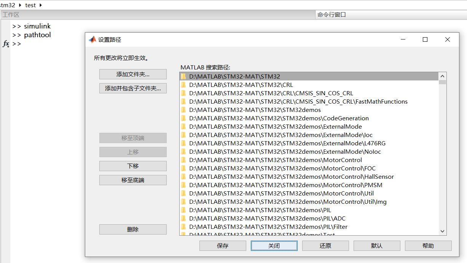Click the folder icon for ExternalMode\L476RG entry
Screen dimensions: 467x263
coord(183,143)
